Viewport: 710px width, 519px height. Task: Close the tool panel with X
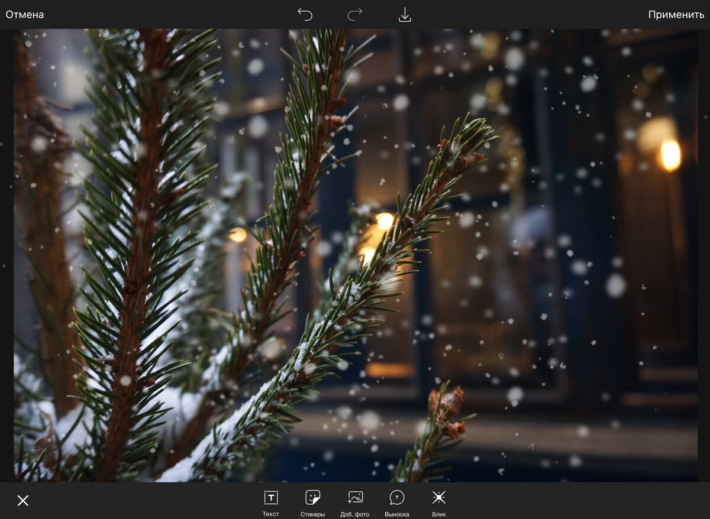tap(23, 501)
